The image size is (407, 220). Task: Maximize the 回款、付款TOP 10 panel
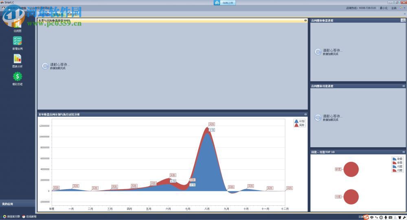pos(403,152)
